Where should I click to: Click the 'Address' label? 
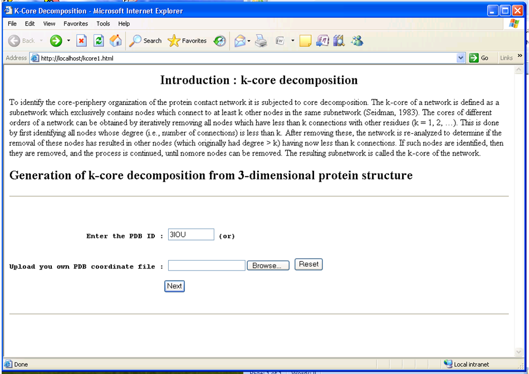(16, 58)
